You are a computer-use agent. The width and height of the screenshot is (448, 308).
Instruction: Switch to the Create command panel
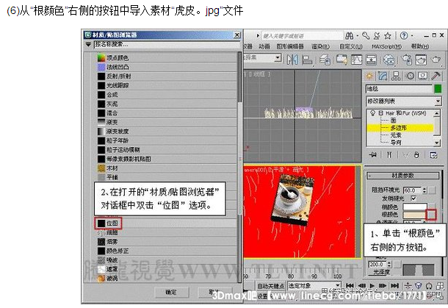click(369, 76)
